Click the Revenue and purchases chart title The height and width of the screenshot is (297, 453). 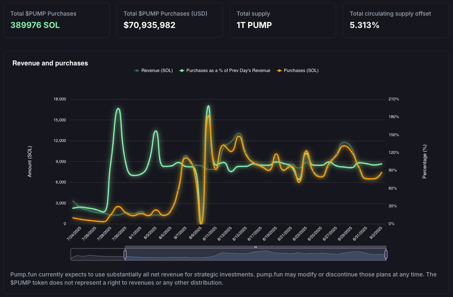click(x=50, y=63)
